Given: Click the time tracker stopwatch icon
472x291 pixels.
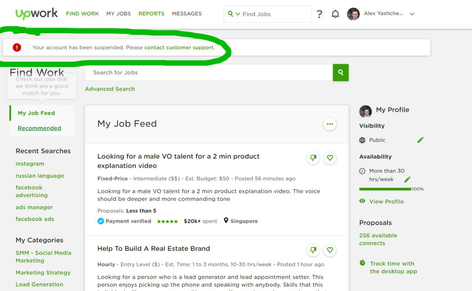Looking at the screenshot, I should coord(362,263).
